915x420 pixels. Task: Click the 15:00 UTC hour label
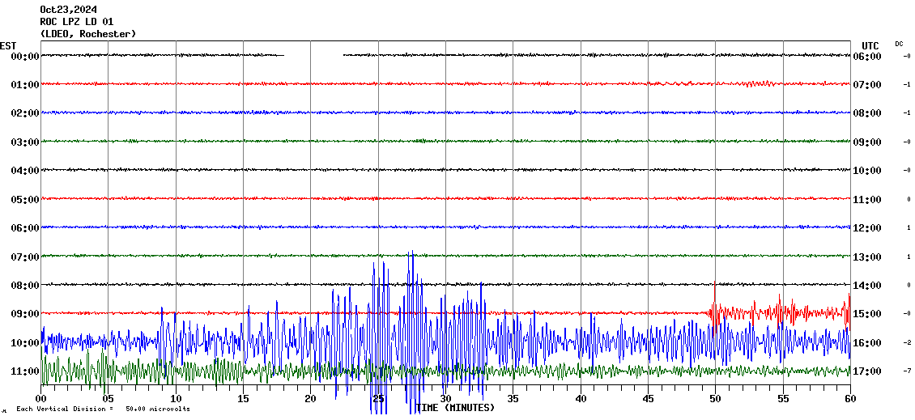click(x=866, y=314)
